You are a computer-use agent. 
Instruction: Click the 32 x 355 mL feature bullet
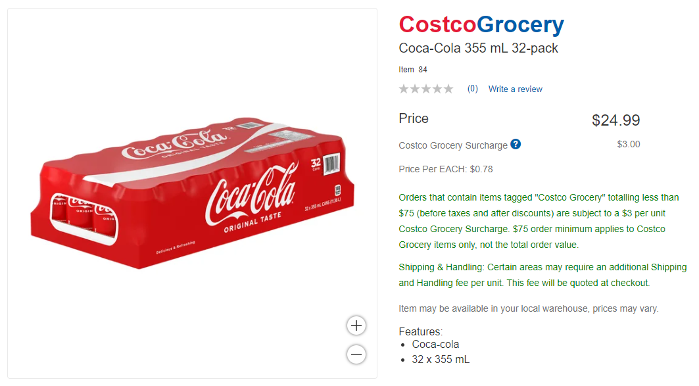tap(441, 359)
